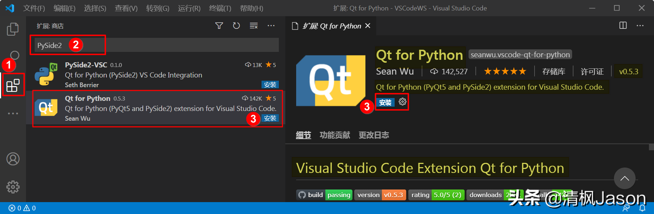Click the manage gear beside Install button
Screen dimensions: 654x214
coord(403,102)
